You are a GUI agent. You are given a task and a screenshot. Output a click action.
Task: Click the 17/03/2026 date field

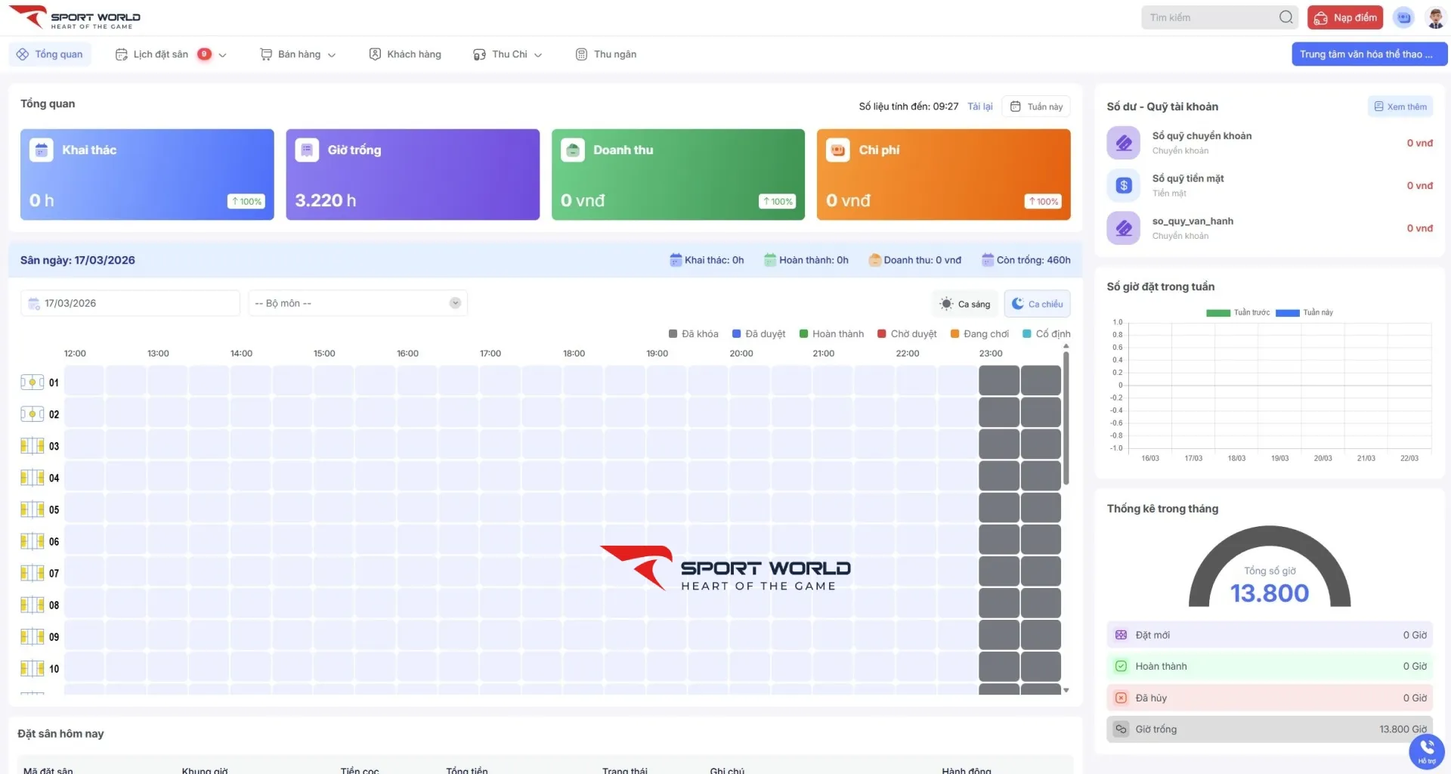tap(130, 303)
